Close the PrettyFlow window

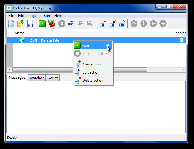(179, 7)
